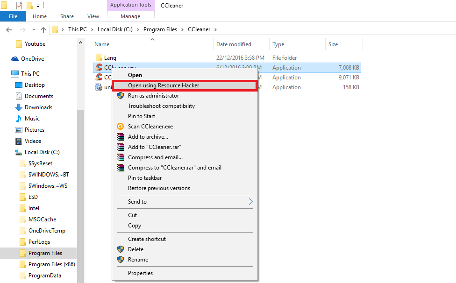Pin CCleaner to Start

185,116
